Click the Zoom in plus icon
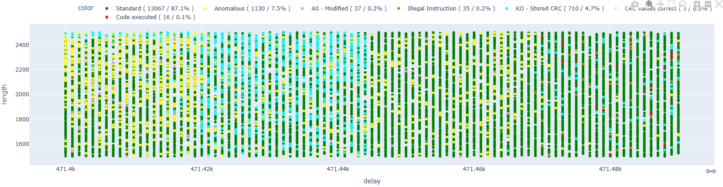The image size is (723, 187). tap(697, 4)
